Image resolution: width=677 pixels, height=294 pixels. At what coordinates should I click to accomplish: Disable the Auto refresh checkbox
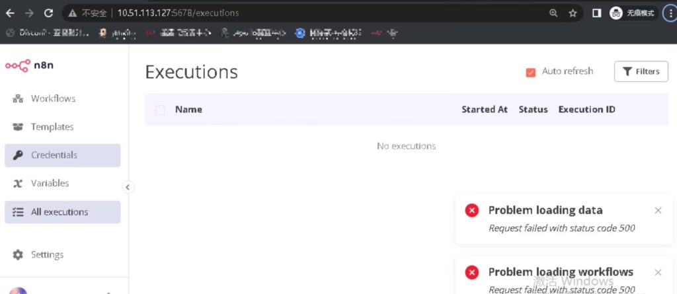530,72
